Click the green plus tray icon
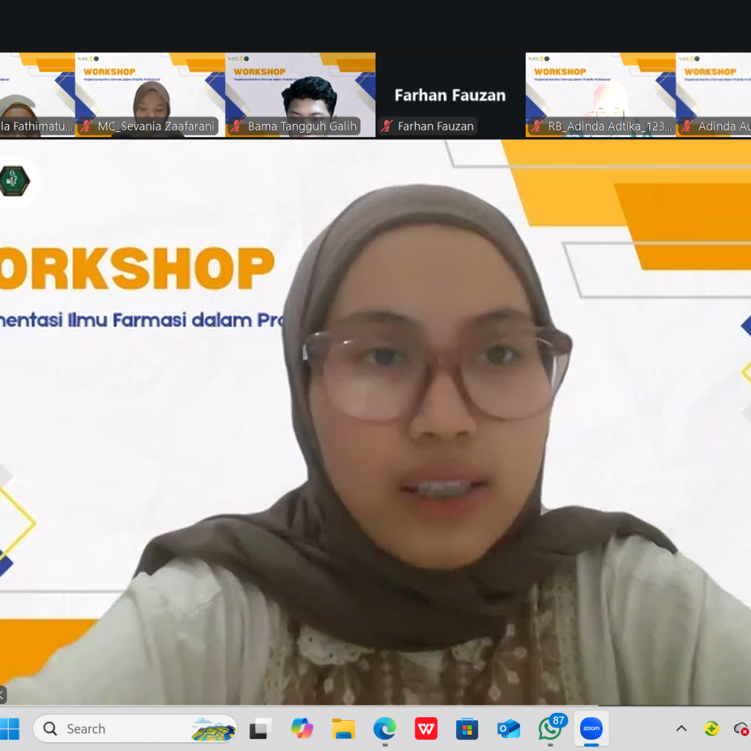Image resolution: width=751 pixels, height=751 pixels. pos(711,728)
